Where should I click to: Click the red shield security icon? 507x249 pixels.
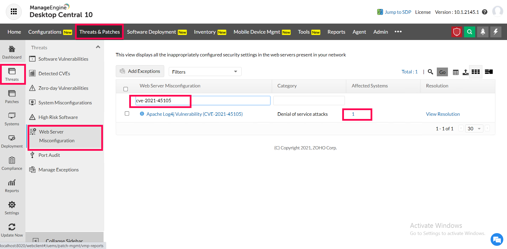(457, 32)
